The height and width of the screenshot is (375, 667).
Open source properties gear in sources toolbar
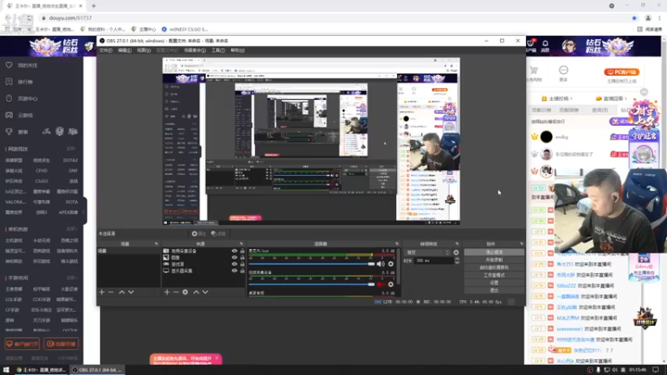[x=185, y=292]
